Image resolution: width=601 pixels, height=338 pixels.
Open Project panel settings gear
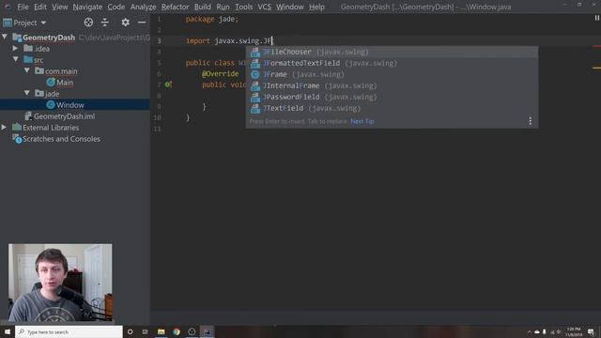[125, 23]
